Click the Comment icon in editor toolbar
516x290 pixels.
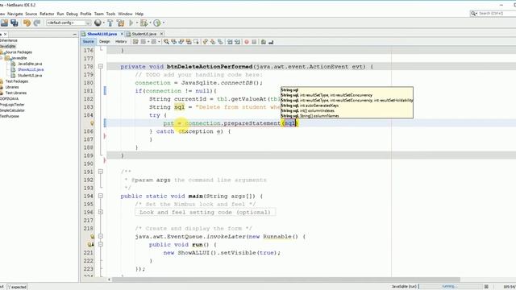tap(264, 42)
